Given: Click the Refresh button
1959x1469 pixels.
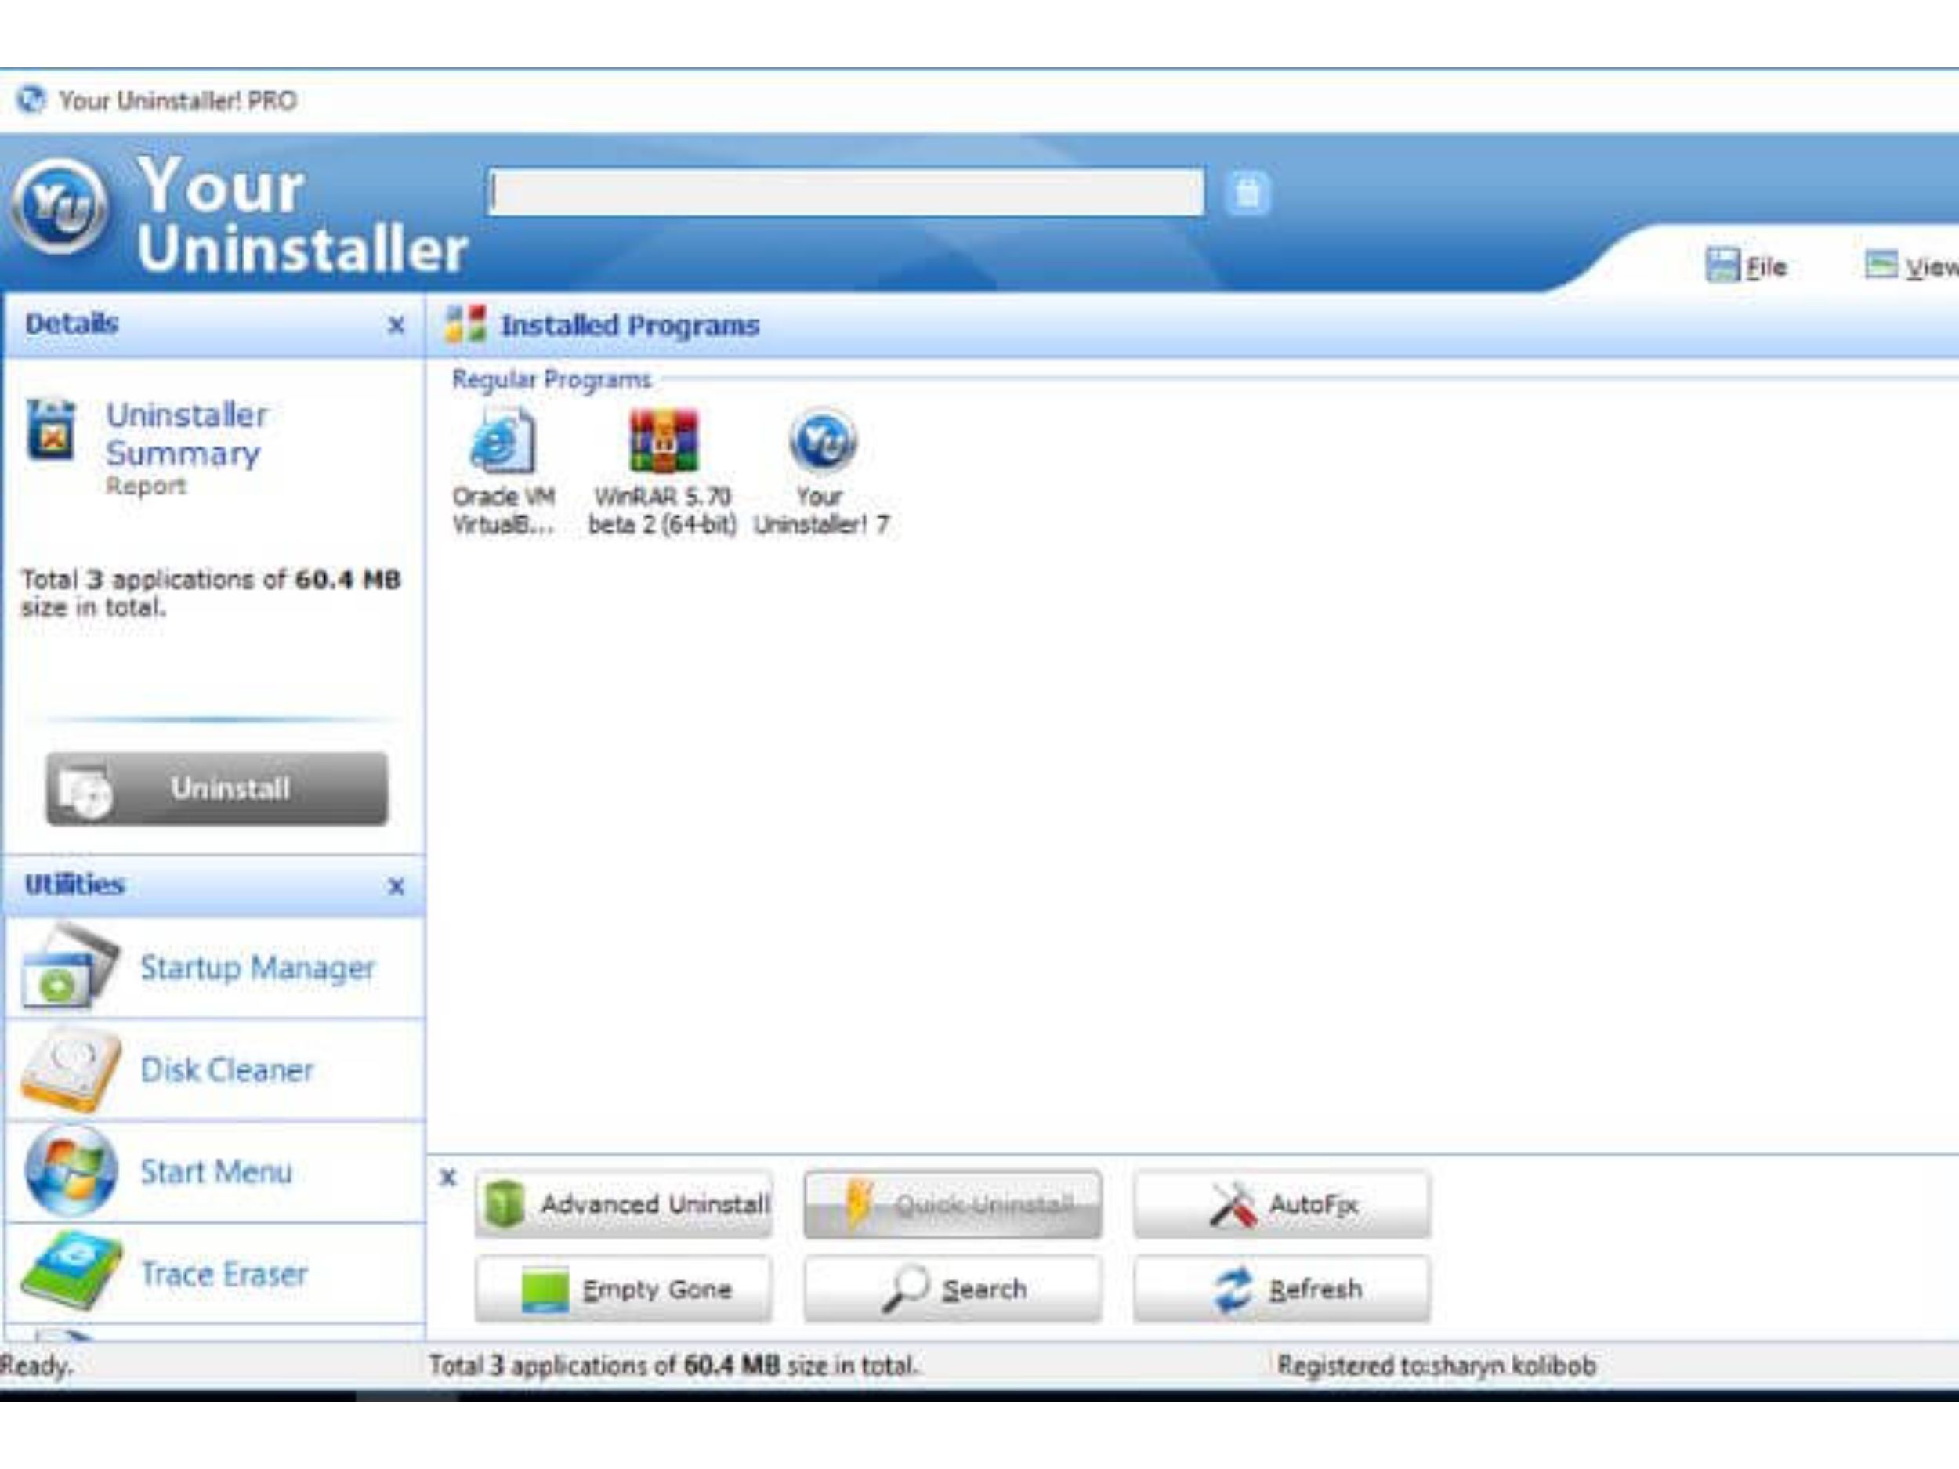Looking at the screenshot, I should click(x=1281, y=1290).
